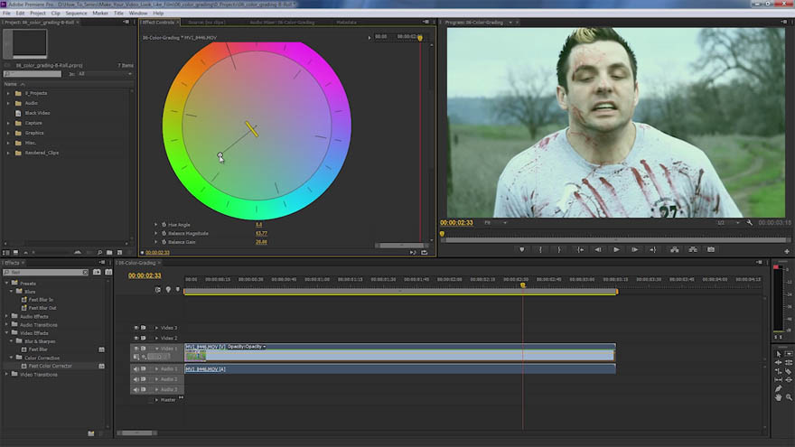Select the Razor tool
The width and height of the screenshot is (795, 447).
(x=789, y=371)
